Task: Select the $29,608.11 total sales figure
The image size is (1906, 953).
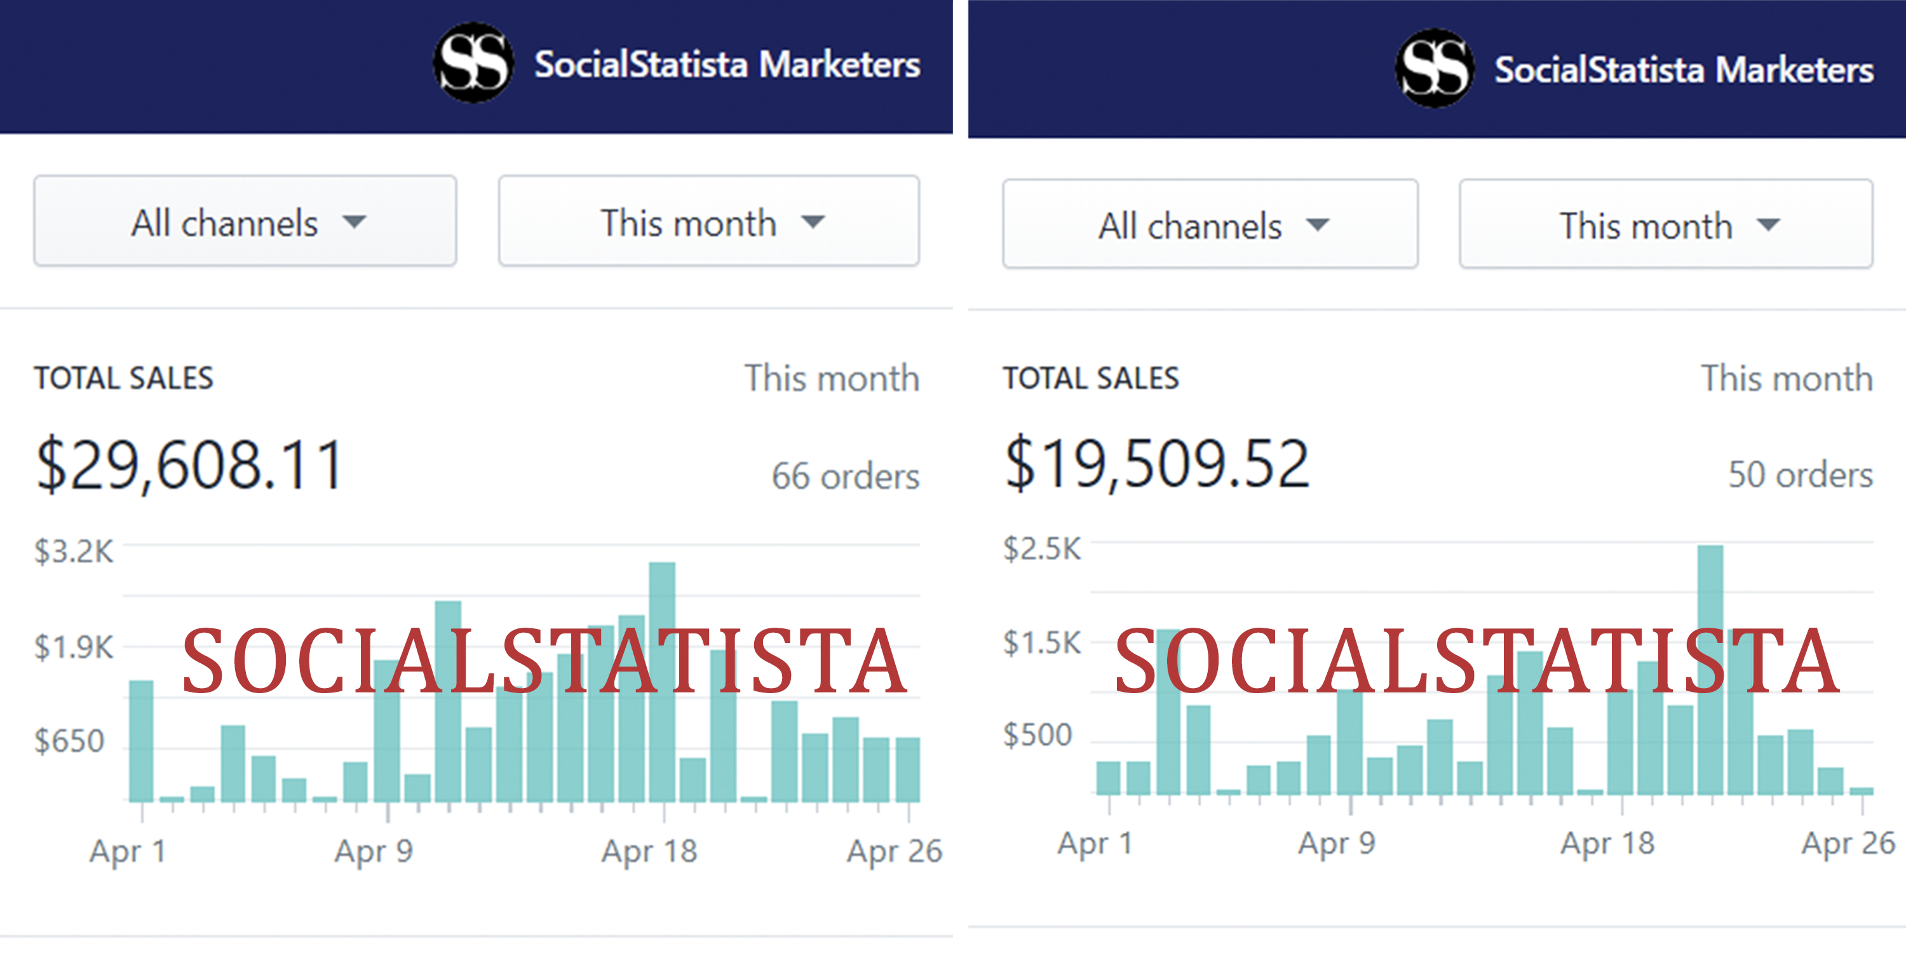Action: click(x=190, y=464)
